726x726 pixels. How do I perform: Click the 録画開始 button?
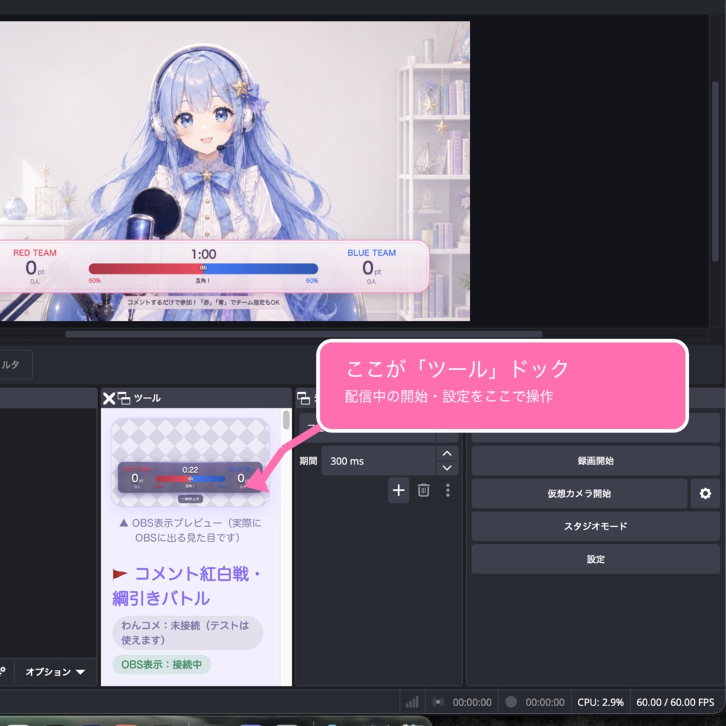coord(596,461)
